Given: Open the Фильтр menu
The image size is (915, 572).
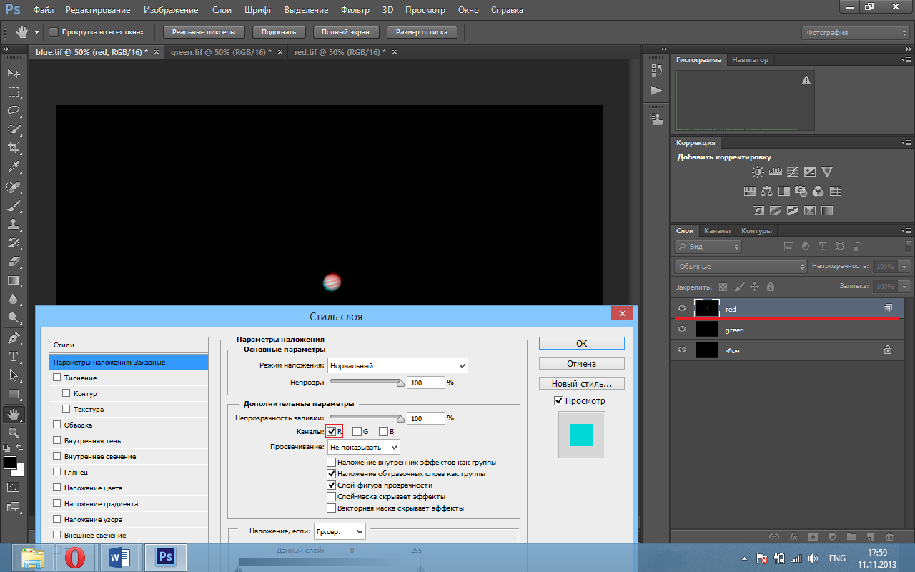Looking at the screenshot, I should pyautogui.click(x=355, y=10).
